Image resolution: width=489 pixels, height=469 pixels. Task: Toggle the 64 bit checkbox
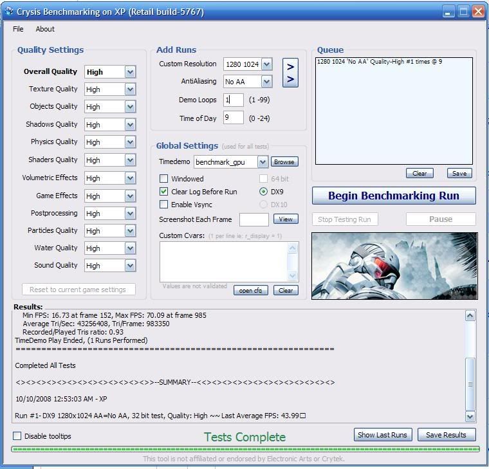[264, 179]
